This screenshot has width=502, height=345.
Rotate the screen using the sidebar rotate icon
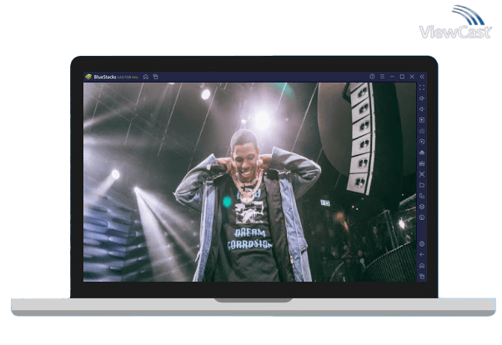(422, 196)
